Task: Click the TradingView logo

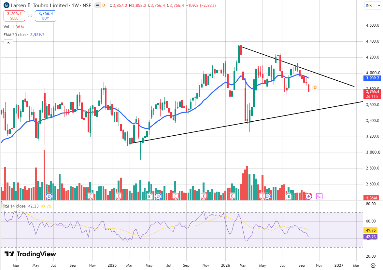Action: click(x=30, y=254)
